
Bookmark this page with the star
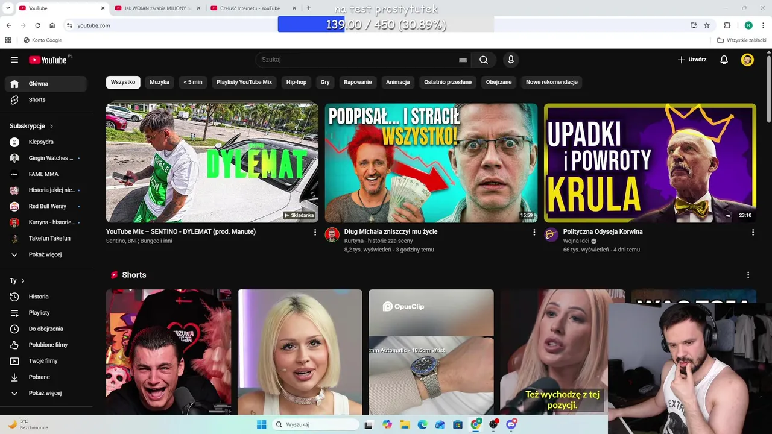[707, 25]
